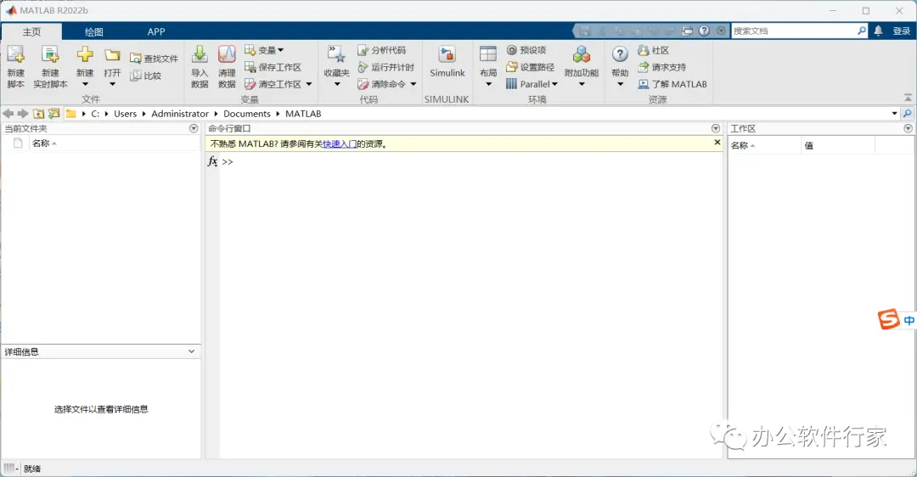This screenshot has height=477, width=917.
Task: Click the notification bell icon
Action: tap(878, 31)
